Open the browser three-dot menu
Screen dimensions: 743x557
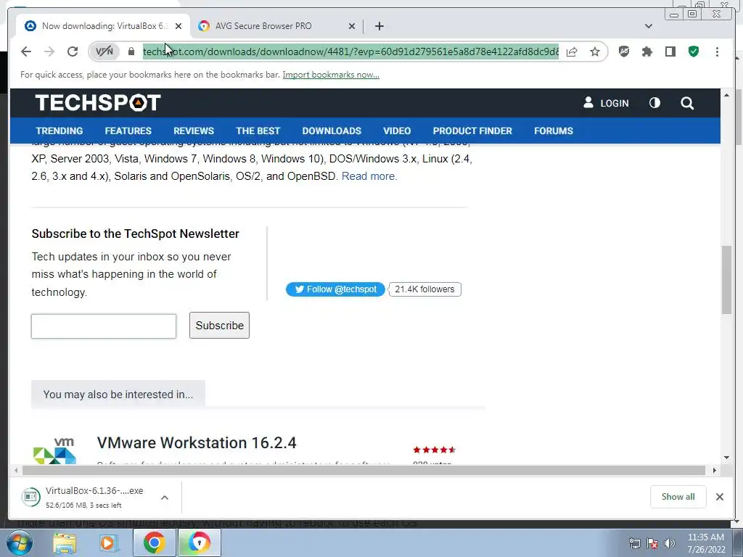pyautogui.click(x=717, y=51)
